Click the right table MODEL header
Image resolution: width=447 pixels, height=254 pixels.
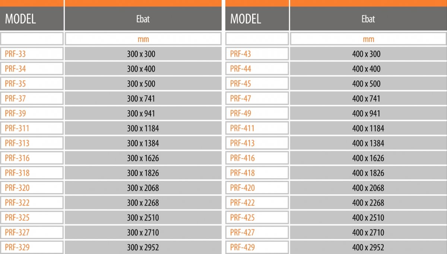[257, 19]
